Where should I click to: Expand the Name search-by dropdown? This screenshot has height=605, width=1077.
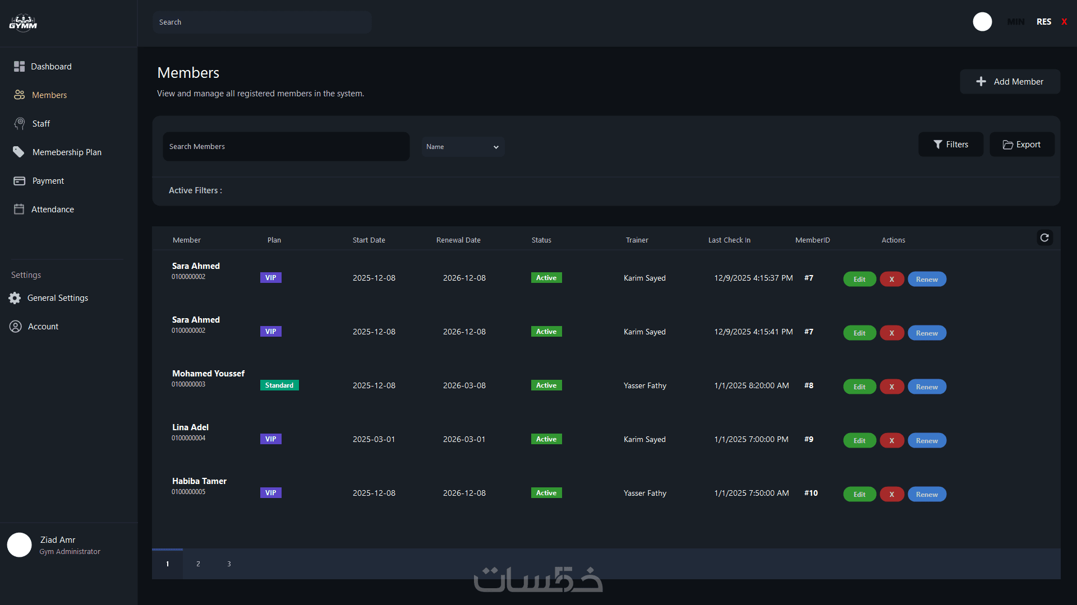tap(463, 147)
